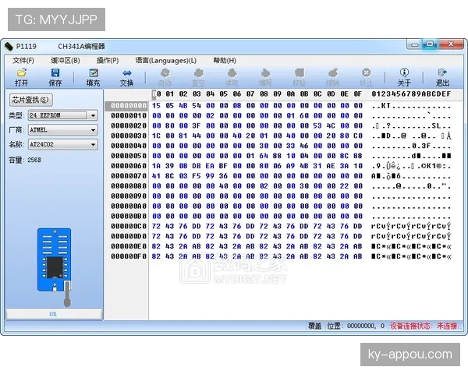468x374 pixels.
Task: Open the 帮助(H) menu
Action: point(225,60)
